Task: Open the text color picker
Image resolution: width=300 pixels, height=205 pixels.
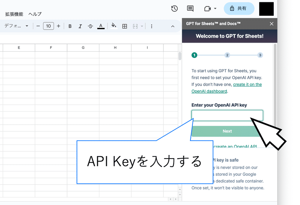Action: [x=101, y=26]
